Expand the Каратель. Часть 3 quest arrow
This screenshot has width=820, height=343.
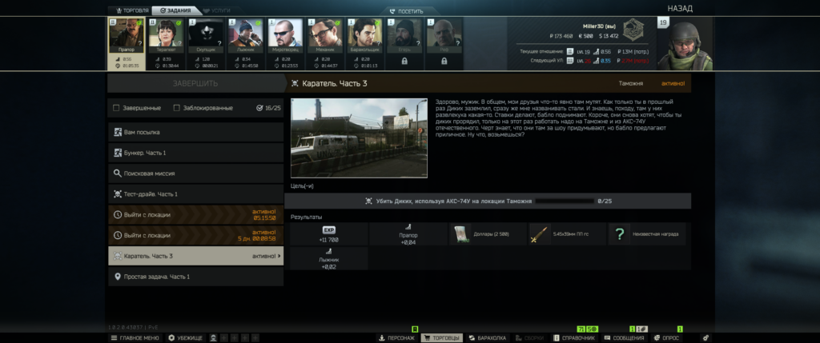[279, 257]
